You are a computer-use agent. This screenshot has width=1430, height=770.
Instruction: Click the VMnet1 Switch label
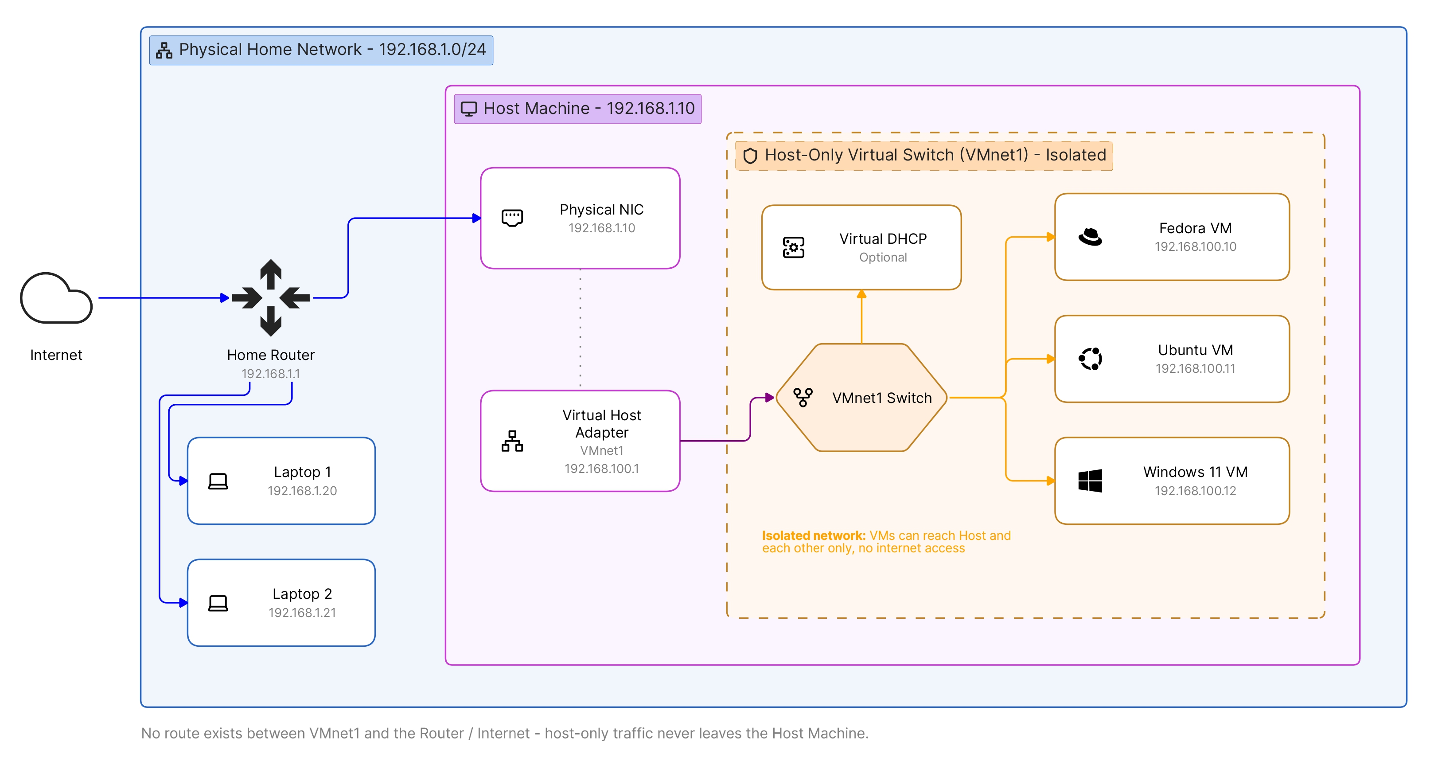[x=882, y=398]
